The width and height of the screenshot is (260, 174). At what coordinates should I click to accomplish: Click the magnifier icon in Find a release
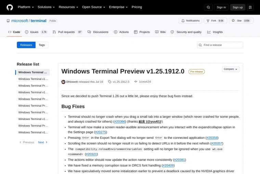click(200, 45)
